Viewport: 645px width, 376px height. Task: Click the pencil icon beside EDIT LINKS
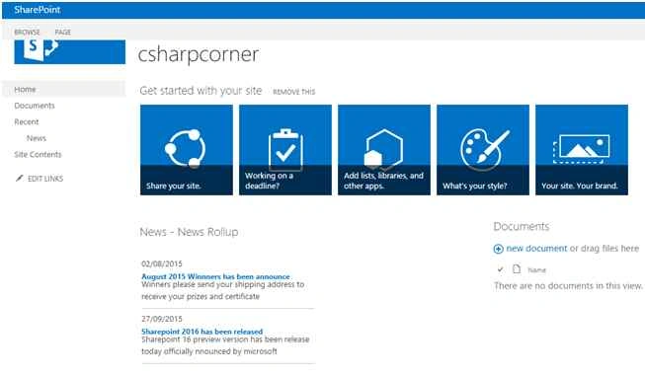(19, 179)
